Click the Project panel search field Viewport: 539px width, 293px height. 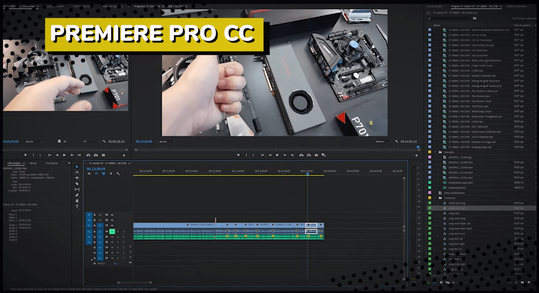click(448, 18)
